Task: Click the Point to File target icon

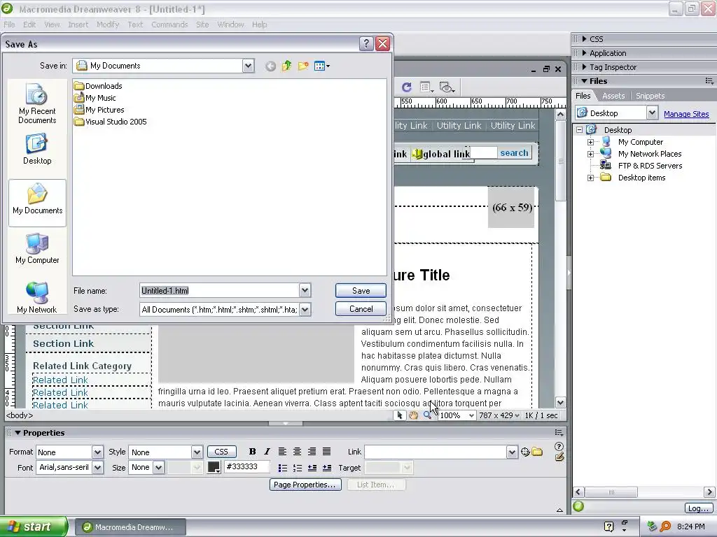Action: click(x=525, y=452)
